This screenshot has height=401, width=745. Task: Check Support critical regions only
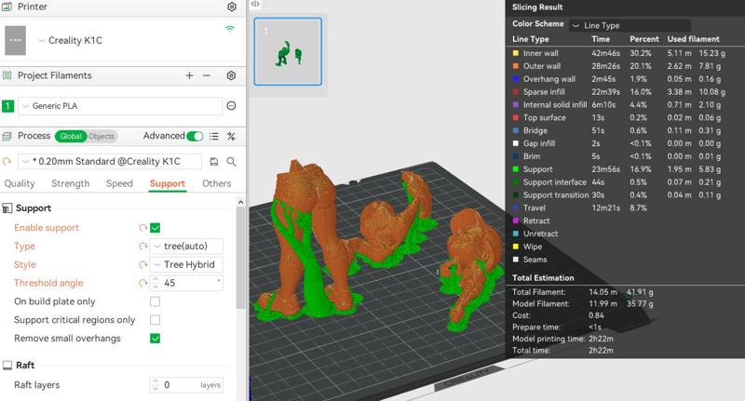155,320
